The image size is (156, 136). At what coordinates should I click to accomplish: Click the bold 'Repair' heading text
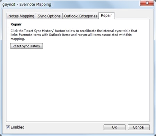[x=16, y=24]
